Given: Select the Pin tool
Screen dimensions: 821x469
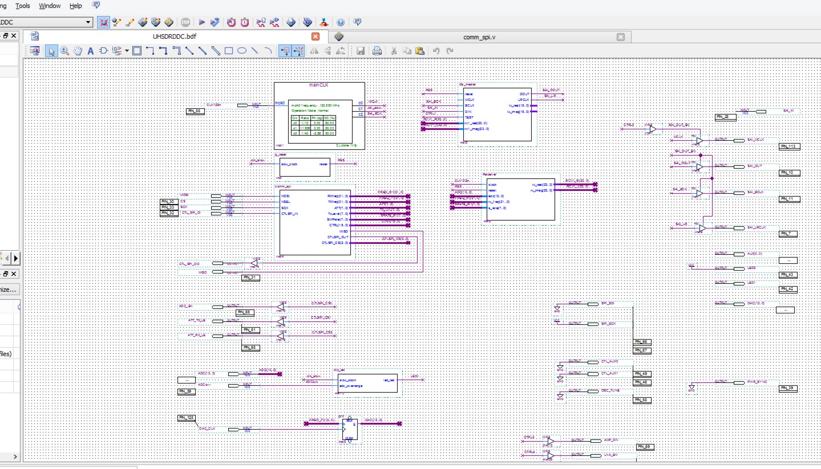Looking at the screenshot, I should [x=116, y=51].
